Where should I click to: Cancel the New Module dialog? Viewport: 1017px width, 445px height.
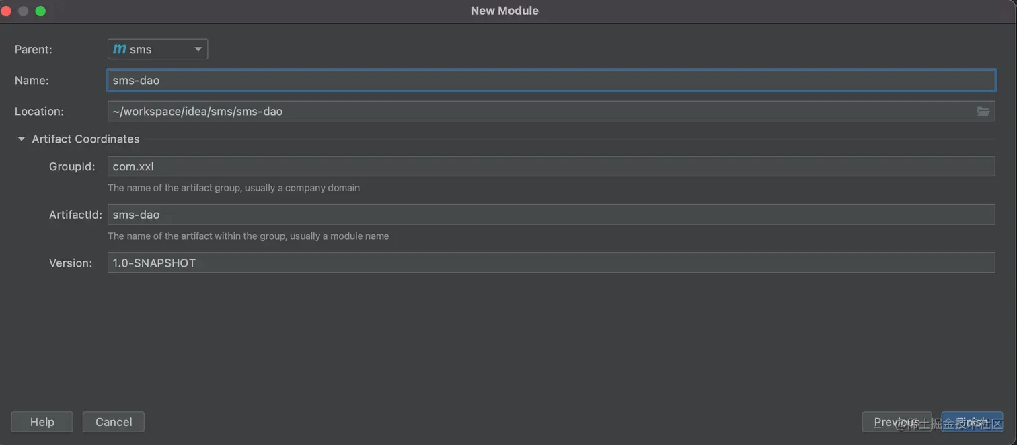click(114, 422)
